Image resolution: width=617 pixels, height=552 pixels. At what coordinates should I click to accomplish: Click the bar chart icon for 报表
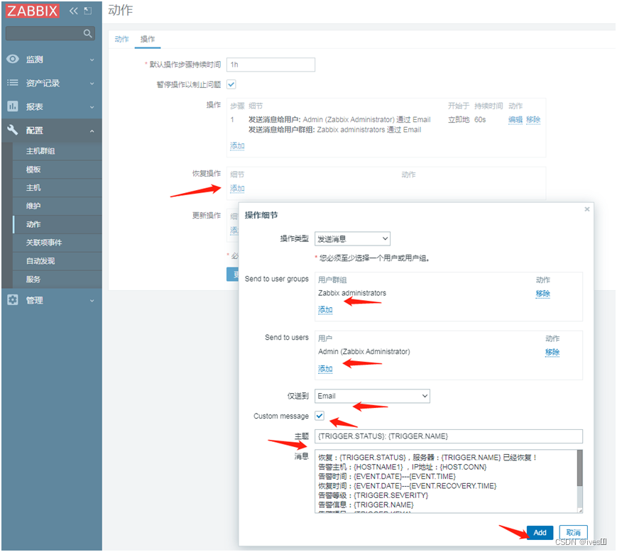(x=13, y=106)
